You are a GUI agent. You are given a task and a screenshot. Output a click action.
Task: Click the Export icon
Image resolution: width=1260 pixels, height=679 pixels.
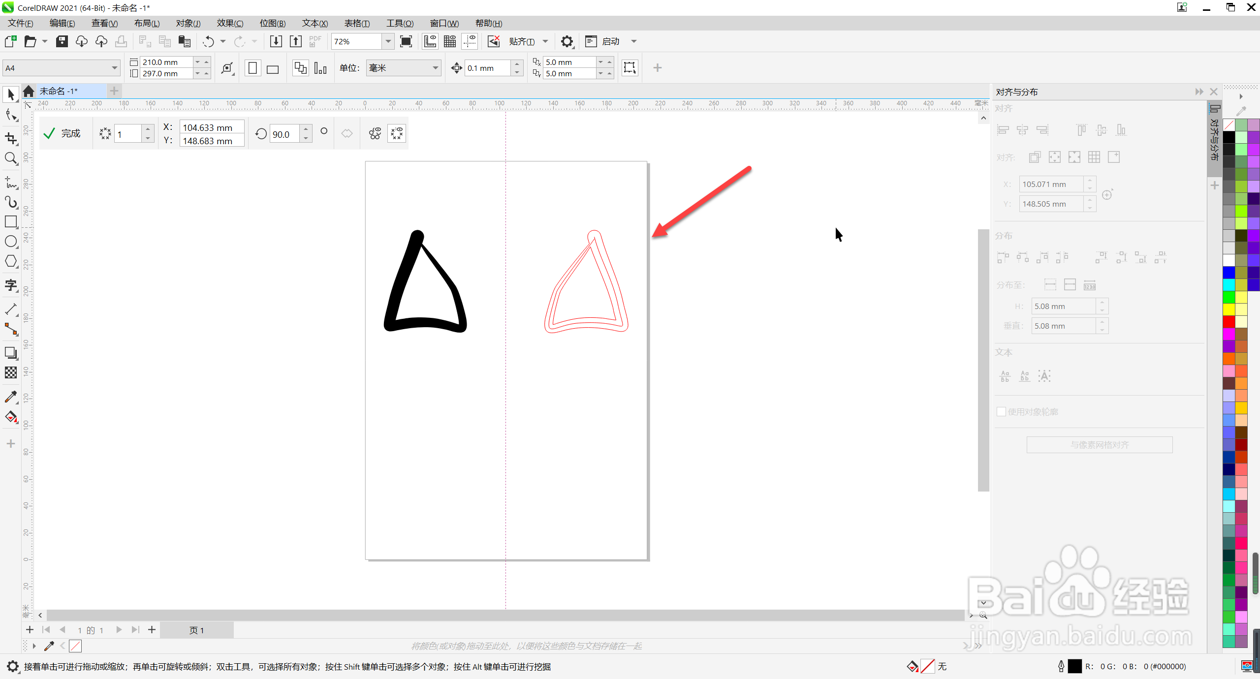296,41
